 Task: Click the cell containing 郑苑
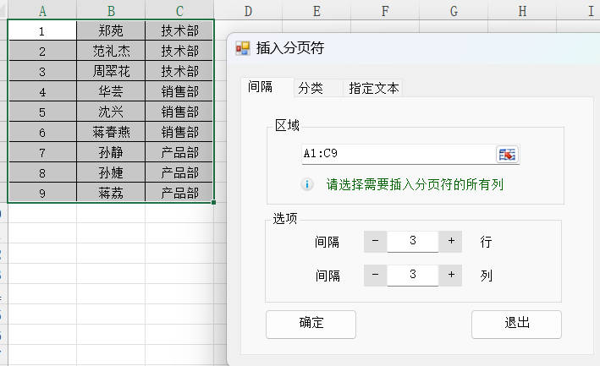[x=110, y=30]
